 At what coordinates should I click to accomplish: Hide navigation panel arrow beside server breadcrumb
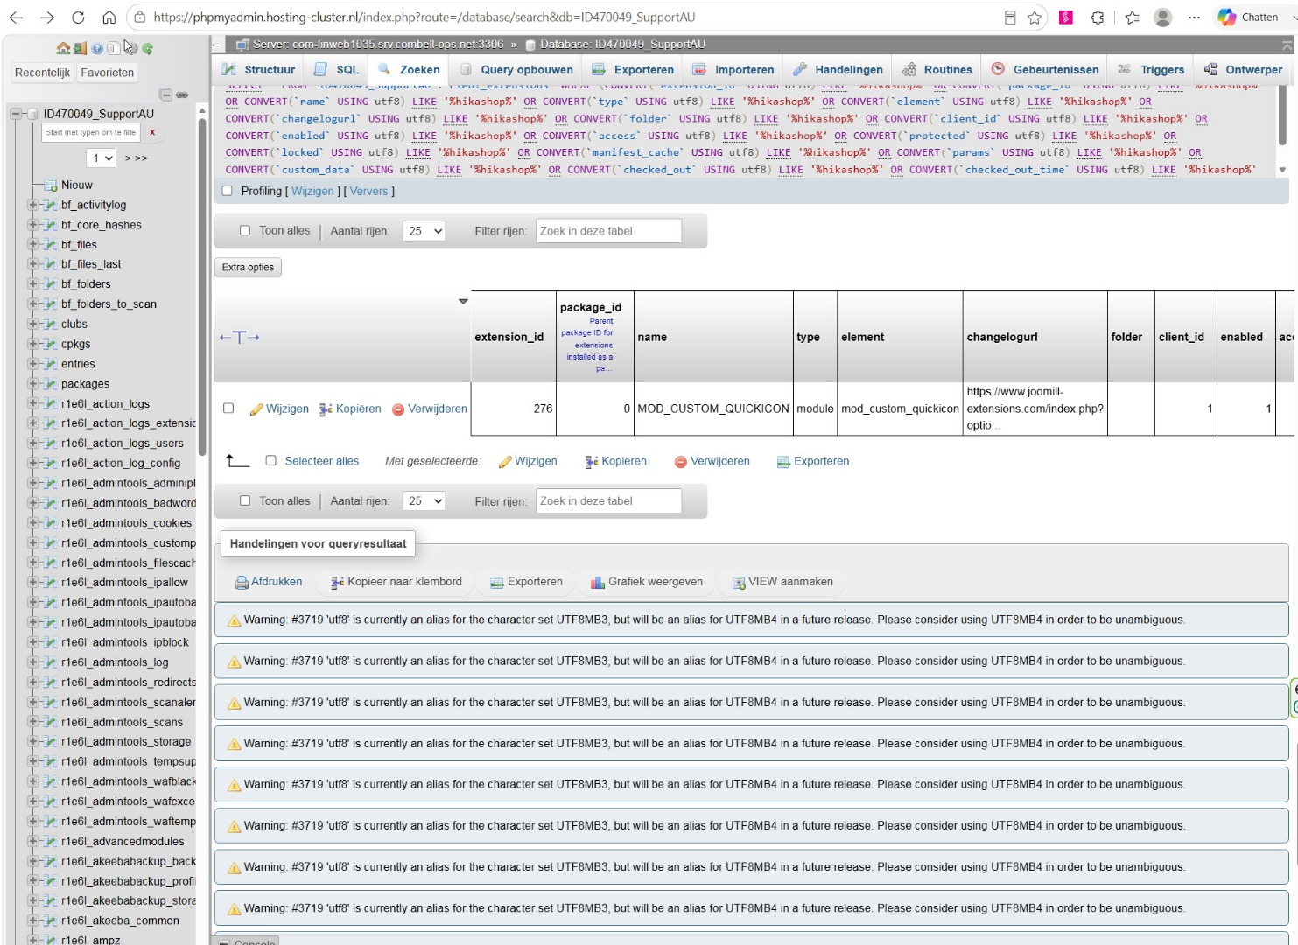click(217, 44)
